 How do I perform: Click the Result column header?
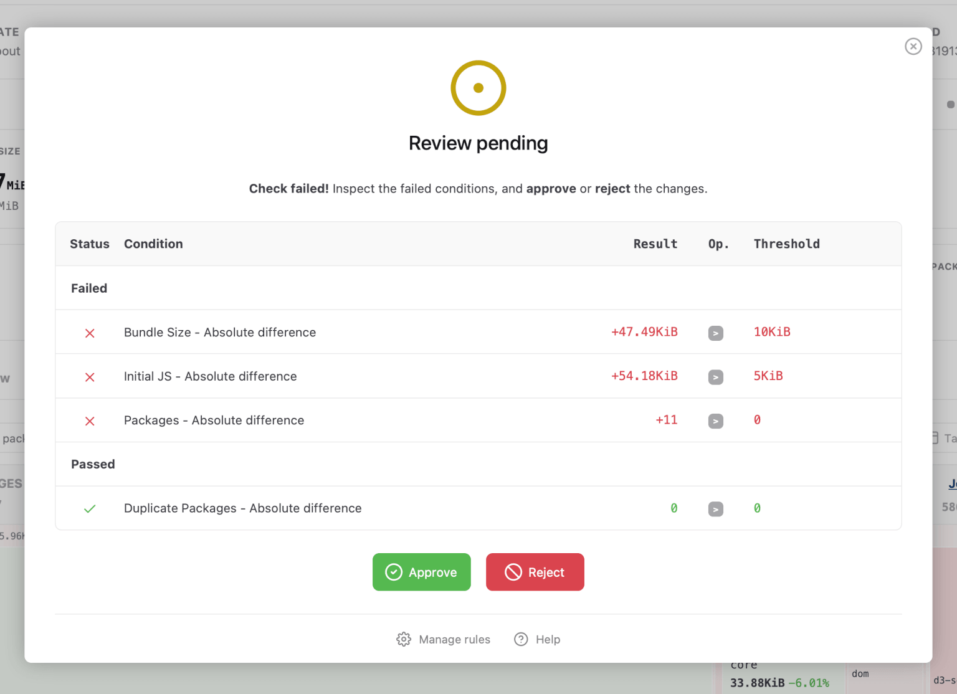tap(655, 244)
